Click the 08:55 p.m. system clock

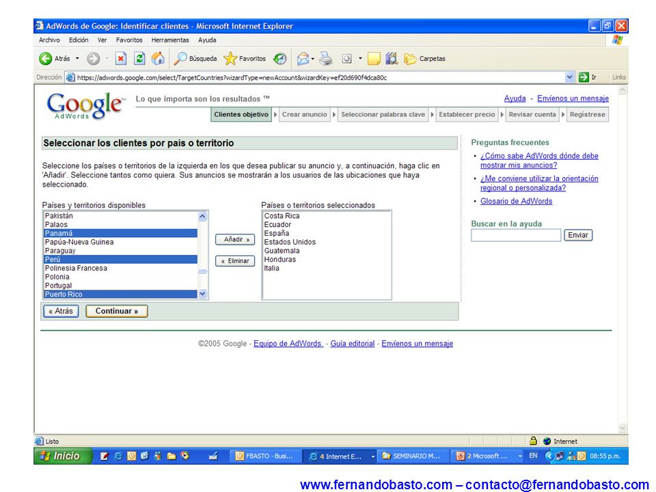pos(605,456)
